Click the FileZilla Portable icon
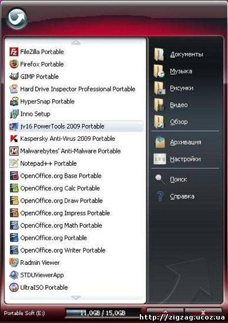Image resolution: width=228 pixels, height=323 pixels. click(14, 52)
